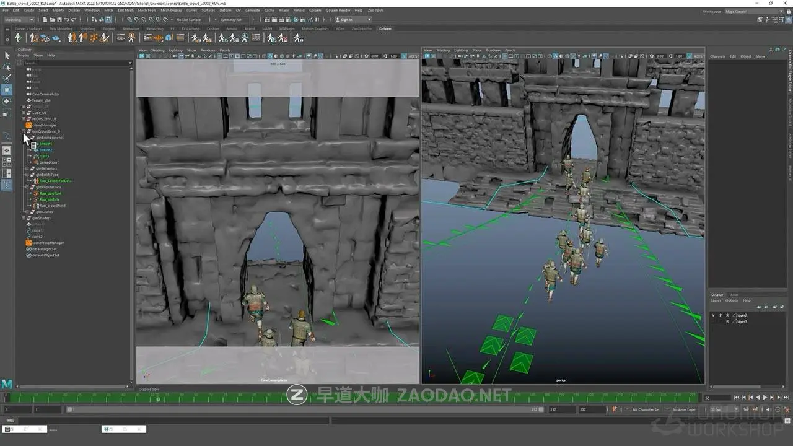The image size is (793, 446).
Task: Click the Save Scene icon
Action: tap(58, 20)
